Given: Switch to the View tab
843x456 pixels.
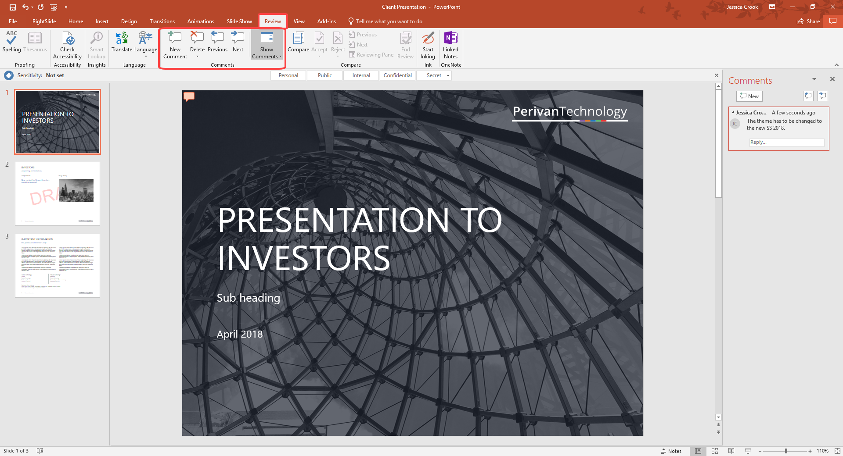Looking at the screenshot, I should 299,21.
